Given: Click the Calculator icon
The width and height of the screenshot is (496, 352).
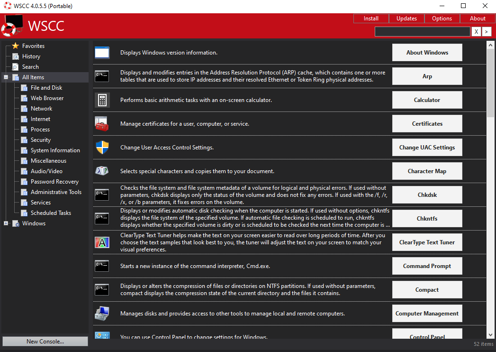Looking at the screenshot, I should click(102, 100).
